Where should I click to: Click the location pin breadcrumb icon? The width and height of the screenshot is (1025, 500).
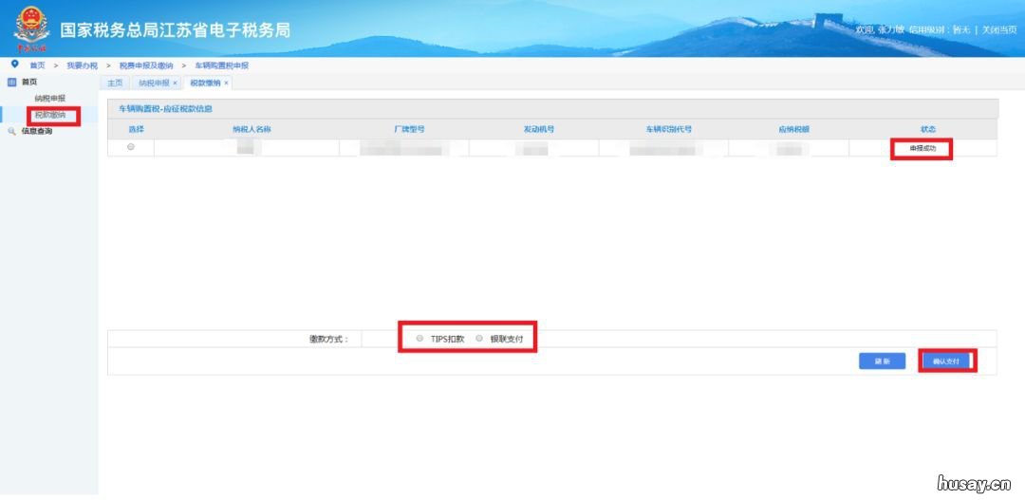15,65
